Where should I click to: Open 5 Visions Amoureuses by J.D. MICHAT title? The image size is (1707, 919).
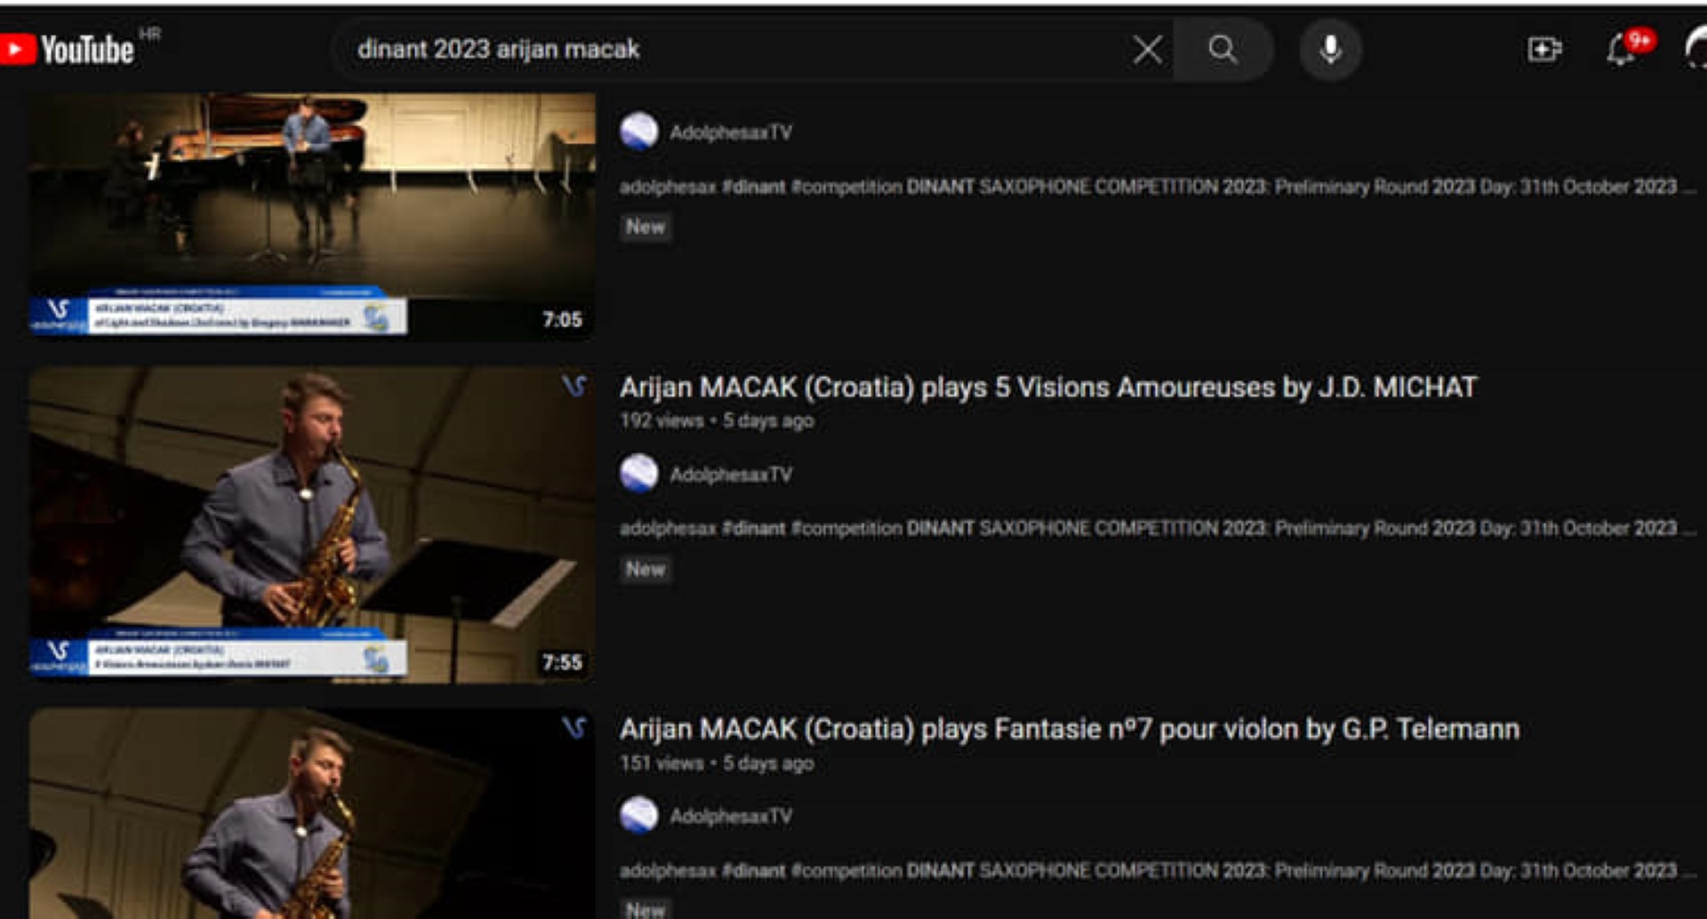click(1047, 388)
